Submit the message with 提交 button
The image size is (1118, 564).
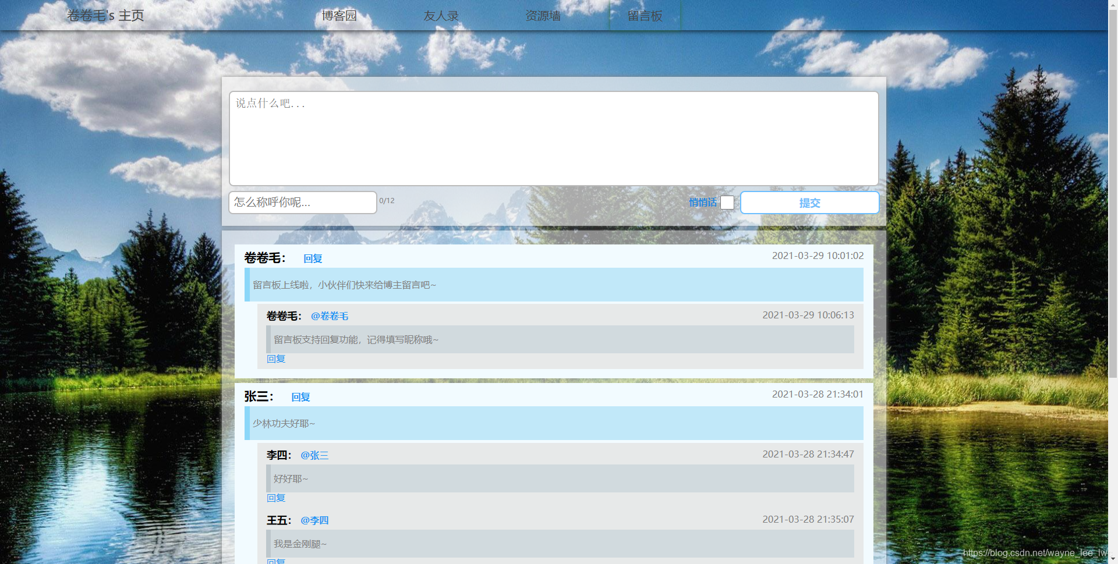pyautogui.click(x=809, y=203)
